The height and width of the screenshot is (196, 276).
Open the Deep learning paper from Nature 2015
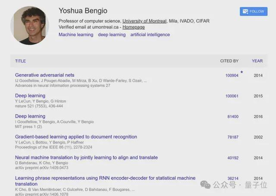tap(30, 96)
